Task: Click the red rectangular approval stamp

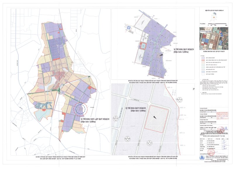Action: tap(223, 115)
